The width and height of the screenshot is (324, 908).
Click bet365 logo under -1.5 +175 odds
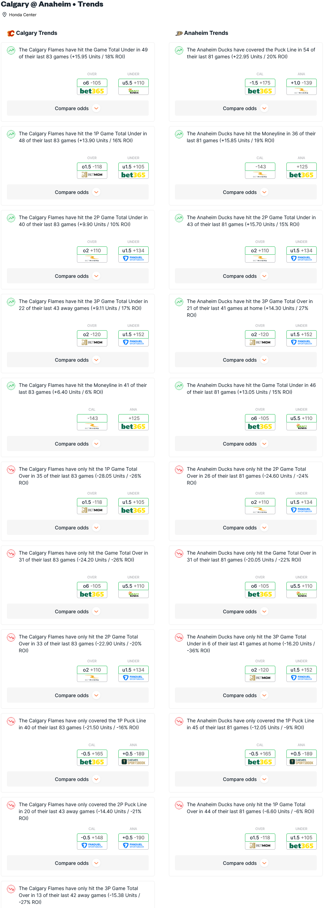[x=260, y=91]
